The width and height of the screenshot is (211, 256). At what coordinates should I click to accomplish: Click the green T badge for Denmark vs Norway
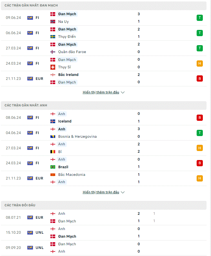tap(200, 17)
